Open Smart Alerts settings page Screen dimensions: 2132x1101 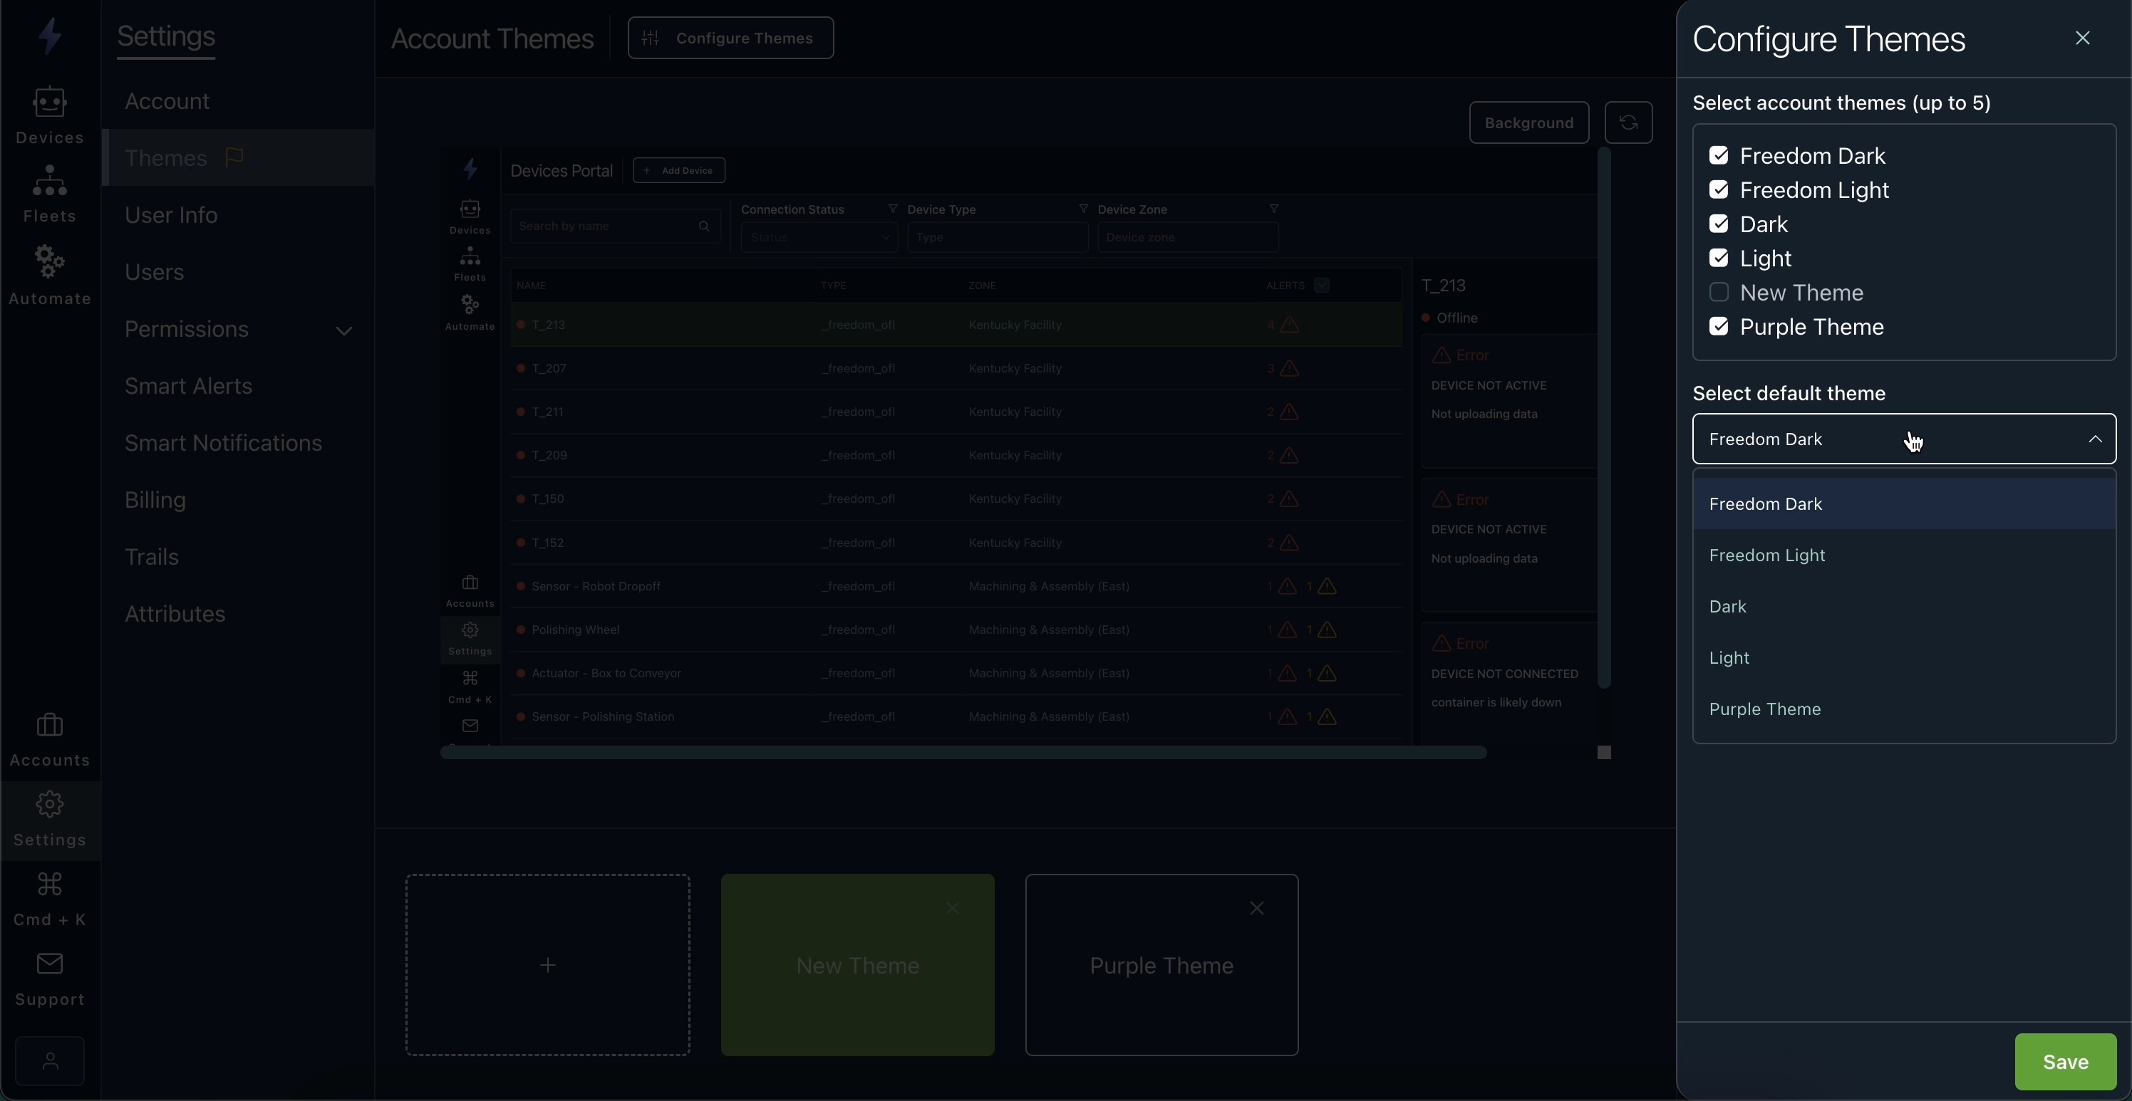click(x=189, y=386)
